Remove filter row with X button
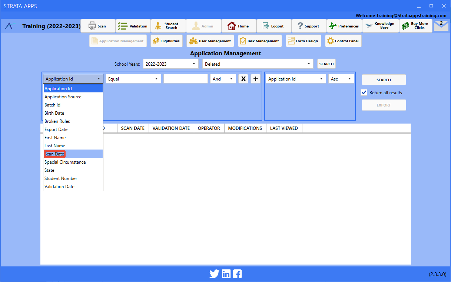This screenshot has height=282, width=451. (243, 79)
